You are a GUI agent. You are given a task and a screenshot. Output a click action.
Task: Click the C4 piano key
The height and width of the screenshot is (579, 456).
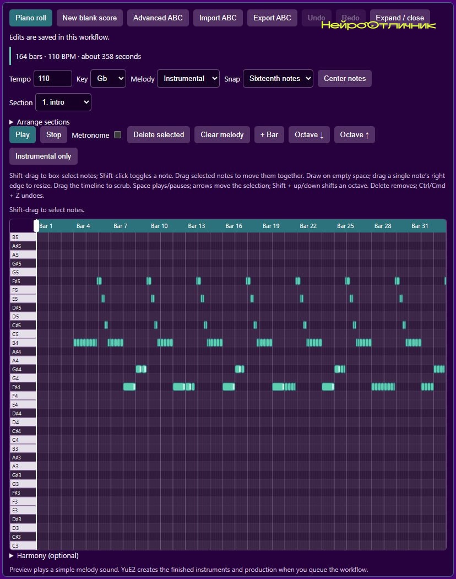pyautogui.click(x=23, y=440)
